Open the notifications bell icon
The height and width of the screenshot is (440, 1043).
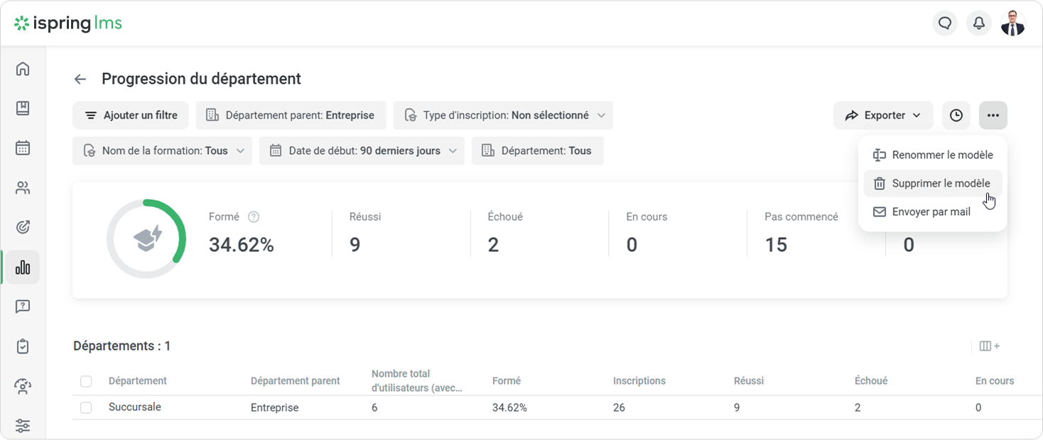[x=978, y=23]
